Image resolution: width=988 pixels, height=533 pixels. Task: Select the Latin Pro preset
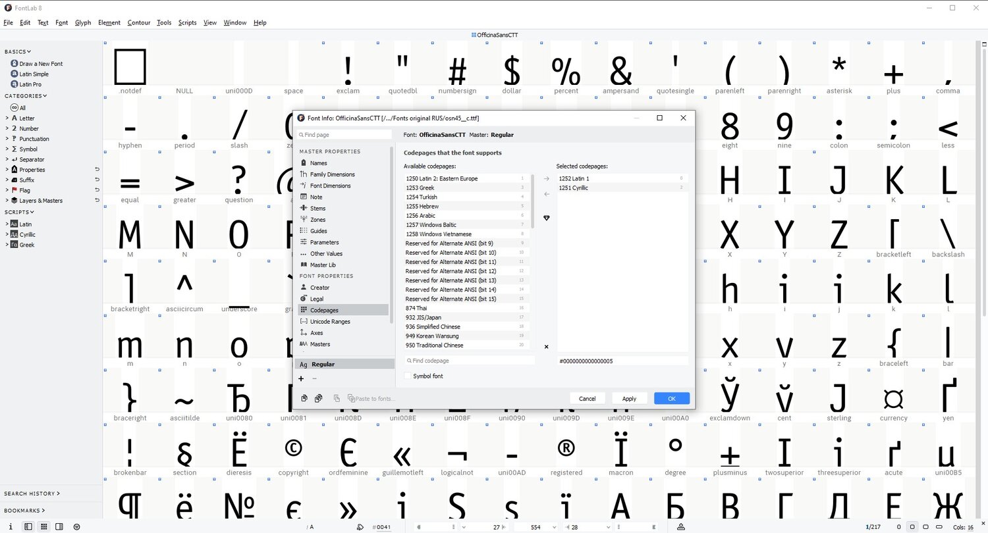tap(30, 84)
